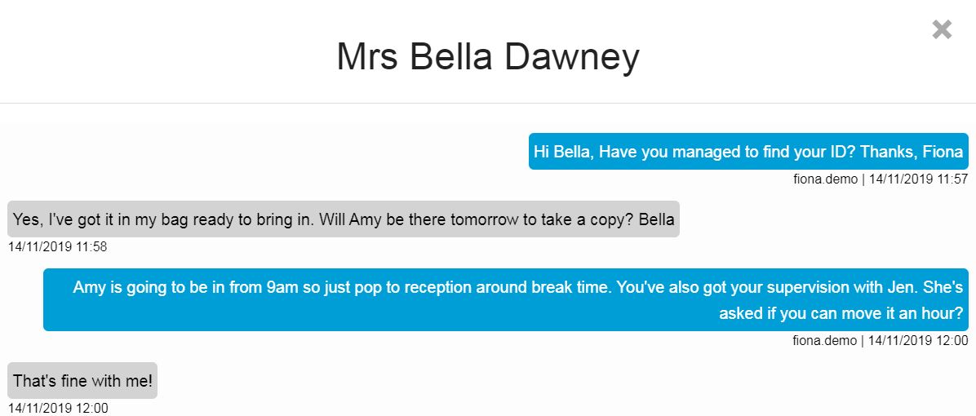Select the "That's fine with me!" message
The width and height of the screenshot is (976, 416).
point(82,381)
